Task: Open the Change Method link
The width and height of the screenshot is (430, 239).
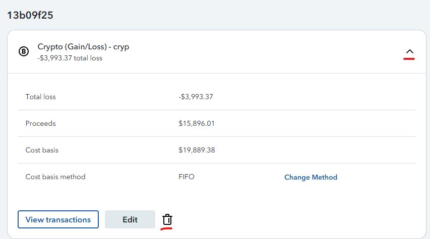Action: click(311, 177)
